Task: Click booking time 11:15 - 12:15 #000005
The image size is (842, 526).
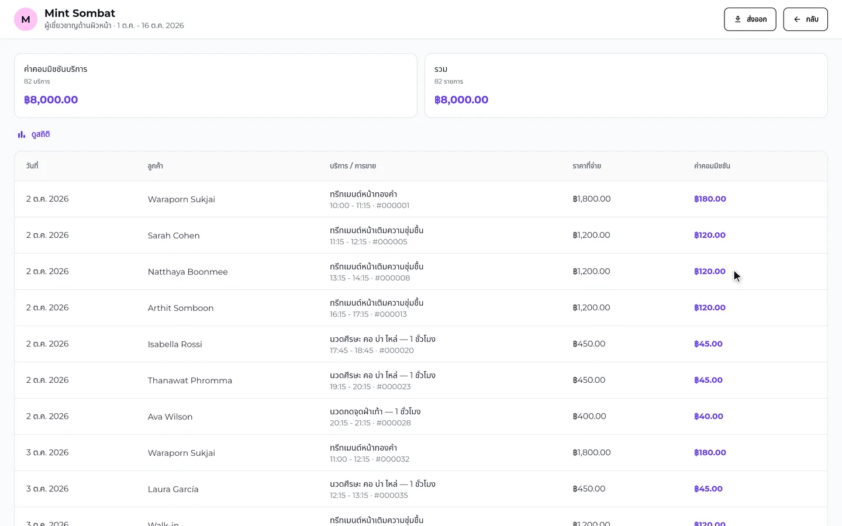Action: tap(368, 242)
